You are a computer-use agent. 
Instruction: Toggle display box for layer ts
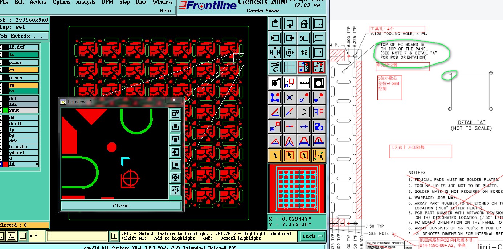pos(1,55)
